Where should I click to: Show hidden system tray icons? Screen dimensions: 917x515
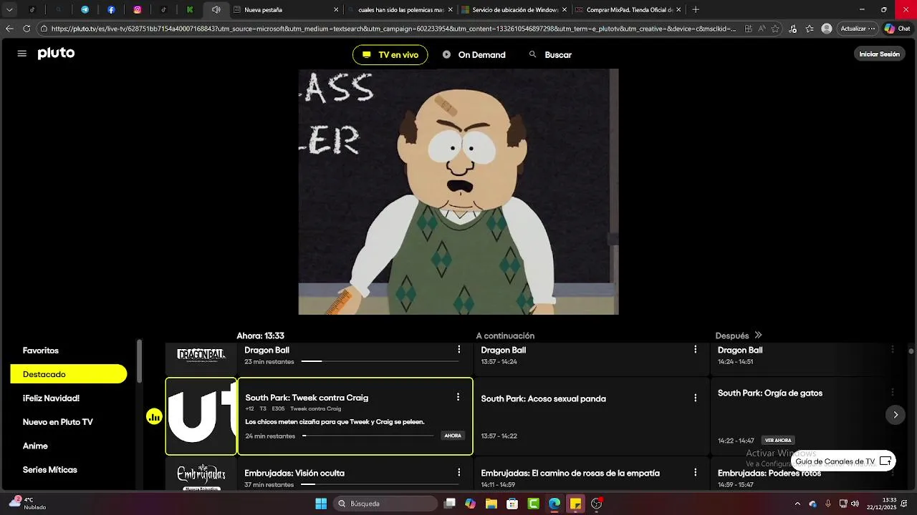(797, 504)
